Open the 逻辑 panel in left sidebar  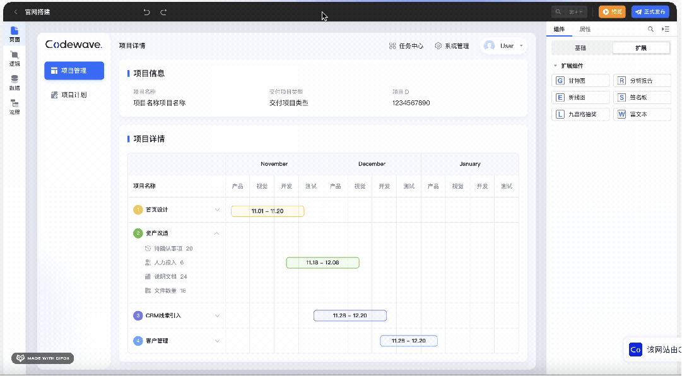14,59
